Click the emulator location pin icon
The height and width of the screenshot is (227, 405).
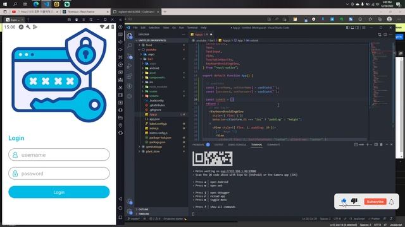[120, 125]
